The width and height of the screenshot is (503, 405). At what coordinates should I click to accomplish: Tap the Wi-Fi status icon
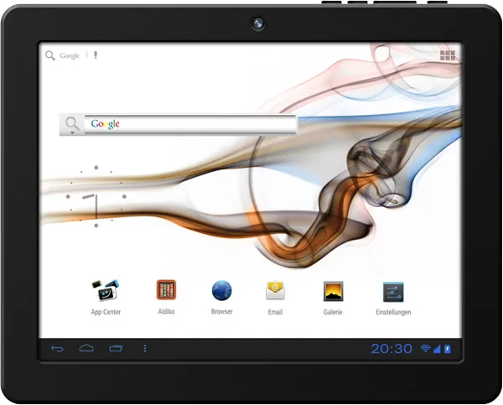coord(425,348)
